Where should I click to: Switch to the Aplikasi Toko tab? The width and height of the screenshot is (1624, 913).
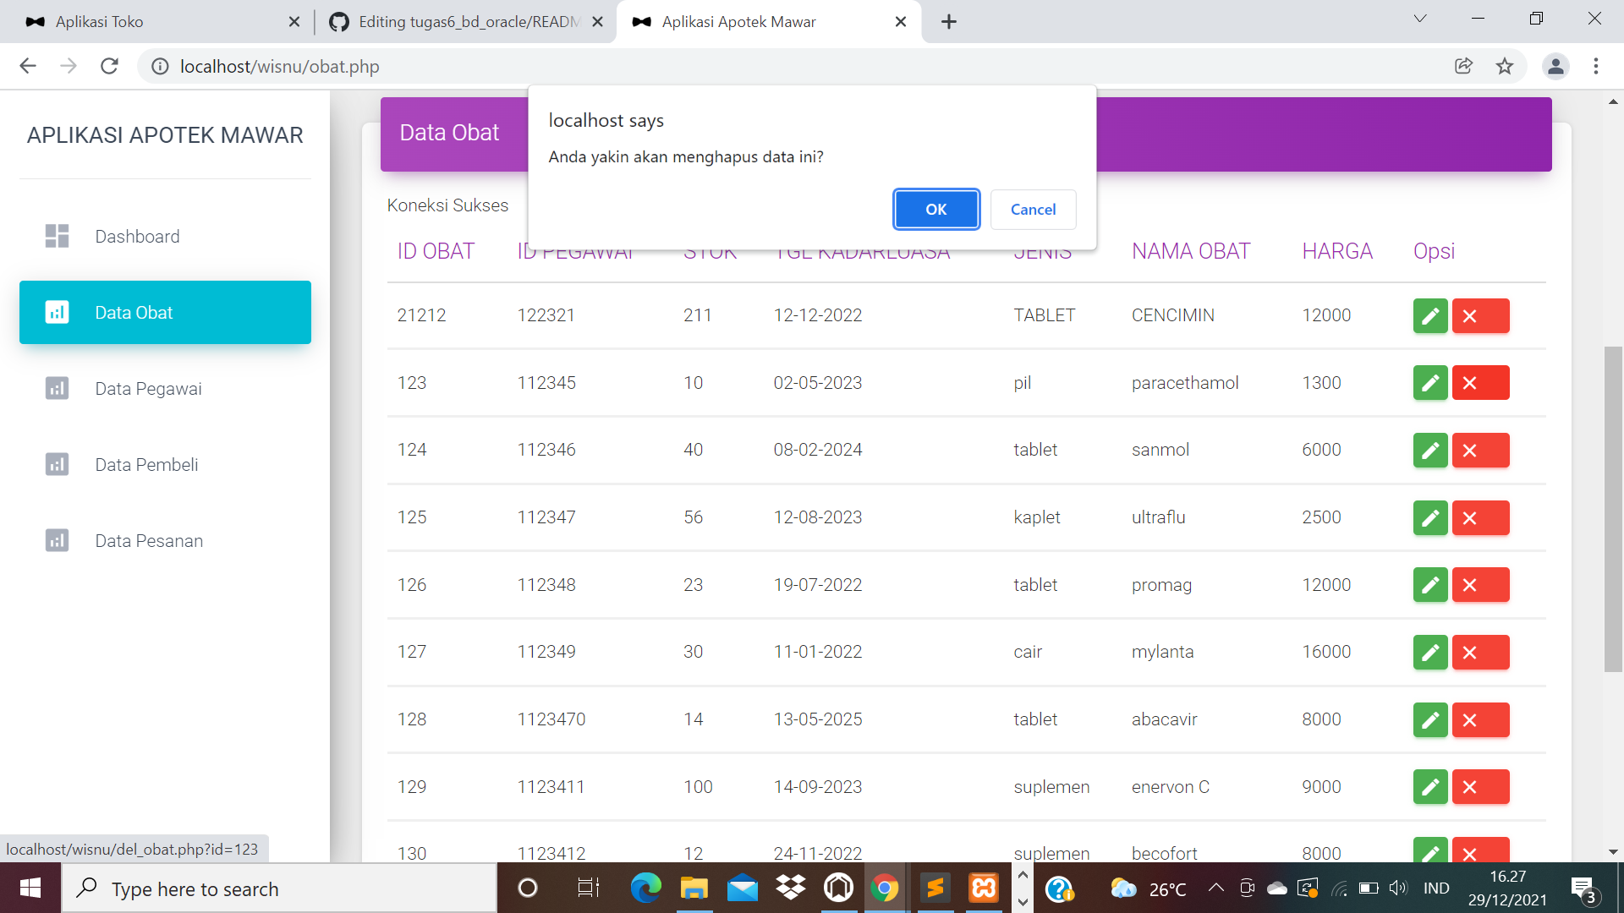[x=135, y=21]
